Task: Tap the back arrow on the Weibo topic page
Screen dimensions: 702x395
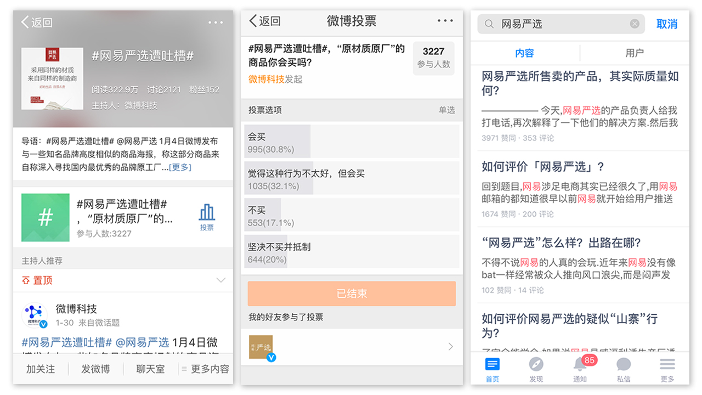Action: tap(25, 22)
